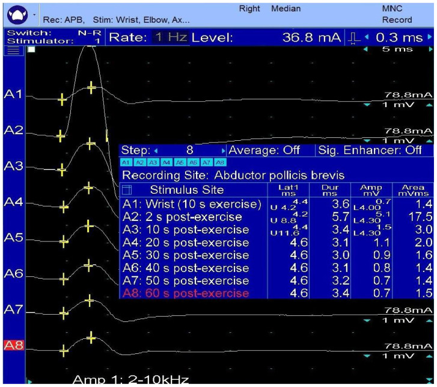This screenshot has height=387, width=437.
Task: Go to the next Step with the right arrow
Action: [223, 151]
